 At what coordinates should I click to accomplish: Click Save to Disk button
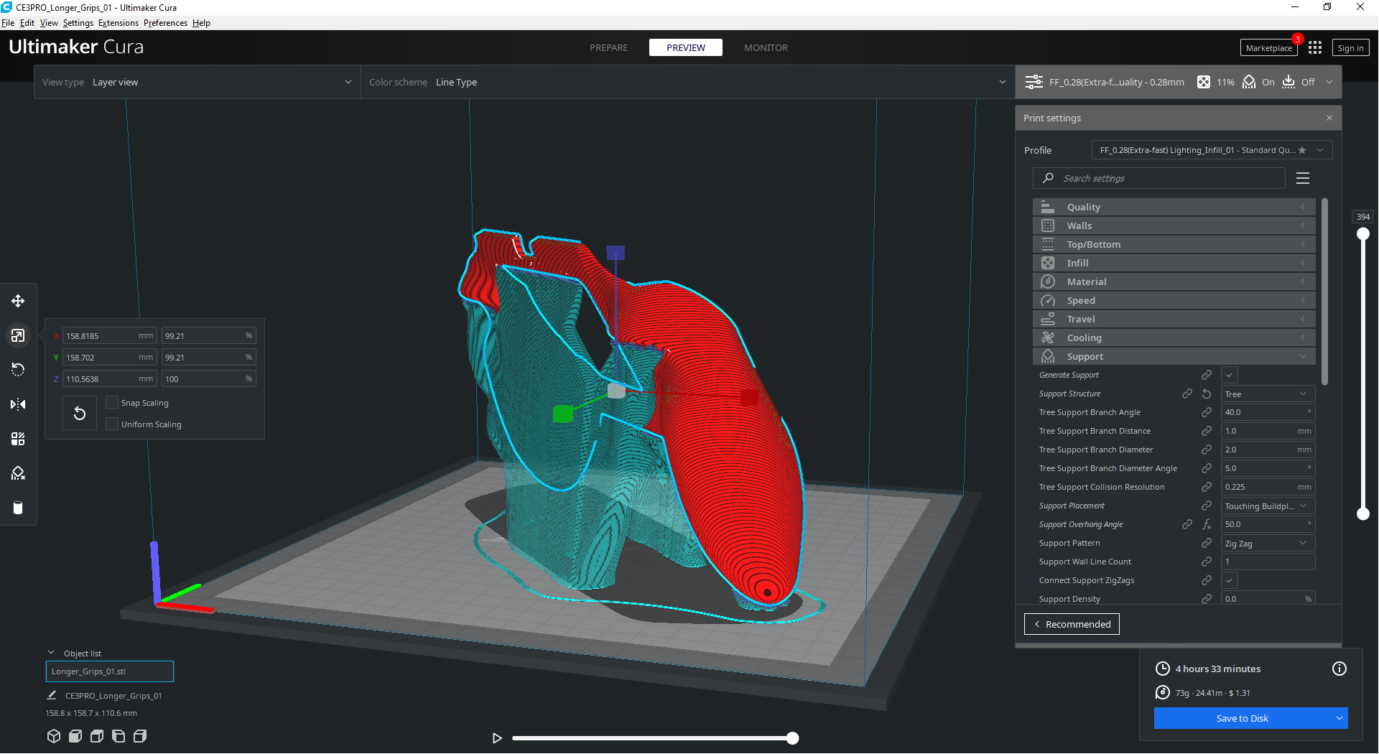[1243, 718]
